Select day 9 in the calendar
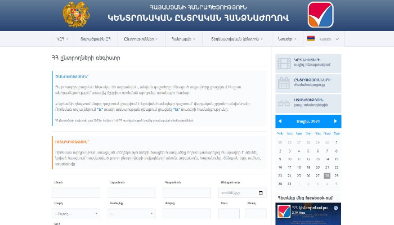The width and height of the screenshot is (394, 225). (x=280, y=159)
